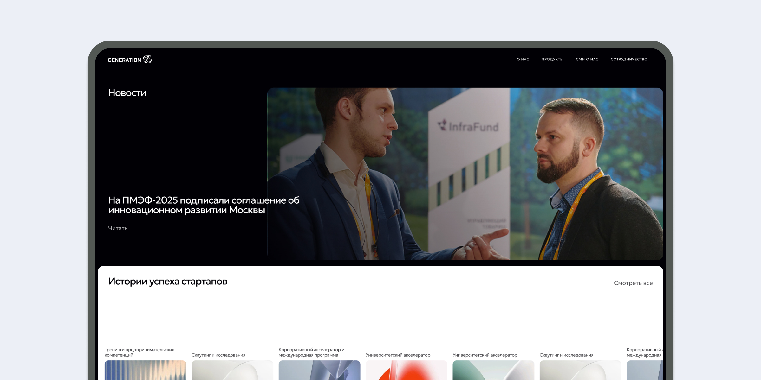Image resolution: width=761 pixels, height=380 pixels.
Task: Open the first Корпоративный акселератор card thumbnail
Action: pos(319,370)
